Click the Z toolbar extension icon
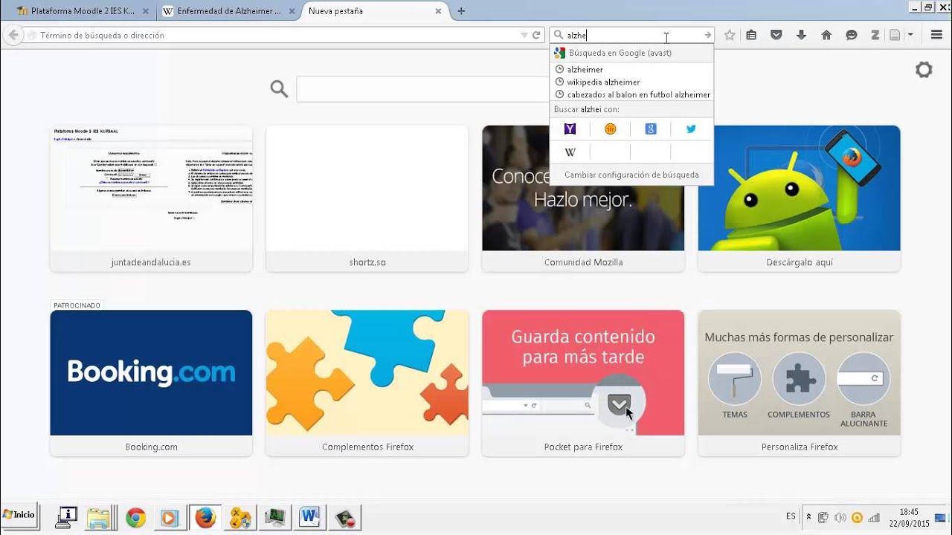Image resolution: width=952 pixels, height=535 pixels. pos(875,35)
